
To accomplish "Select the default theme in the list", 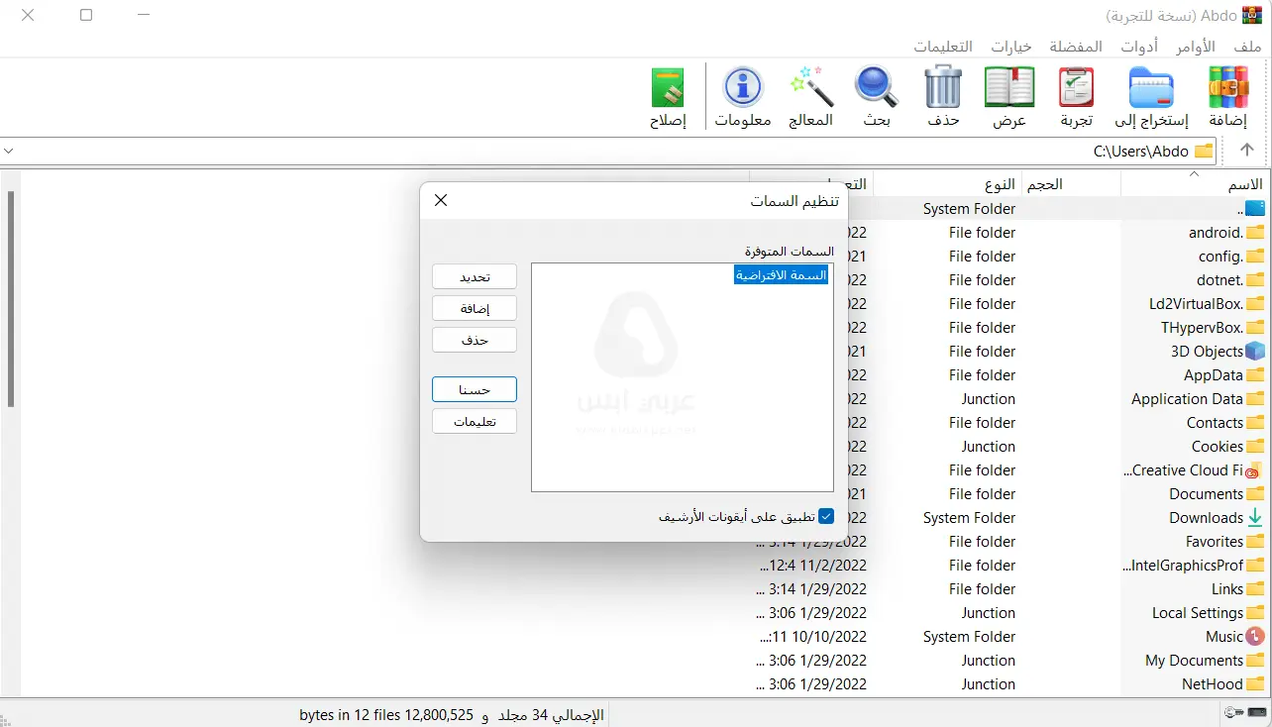I will (x=781, y=274).
